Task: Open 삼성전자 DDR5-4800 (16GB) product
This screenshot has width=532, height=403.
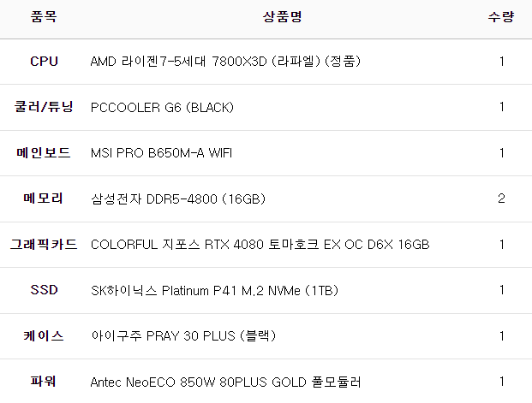Action: (177, 199)
